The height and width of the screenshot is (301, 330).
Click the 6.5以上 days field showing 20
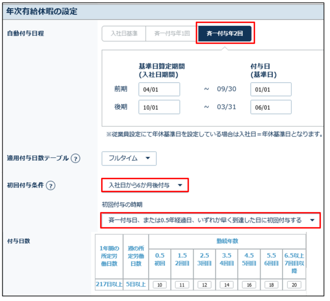point(294,285)
